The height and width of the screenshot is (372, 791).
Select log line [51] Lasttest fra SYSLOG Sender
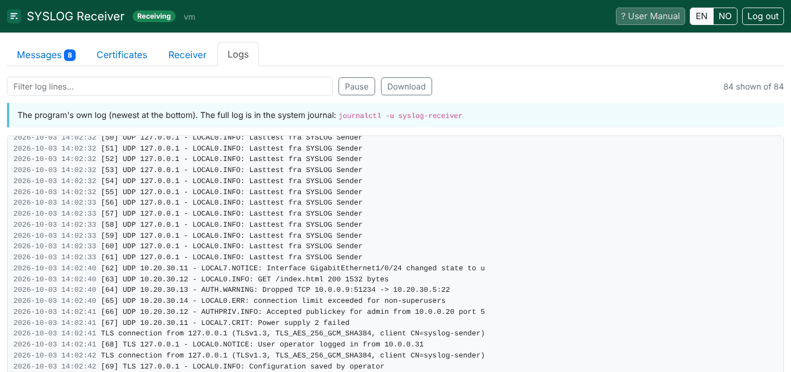(x=188, y=148)
